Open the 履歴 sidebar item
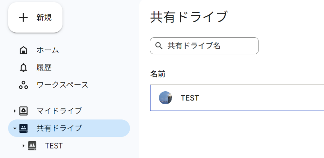The width and height of the screenshot is (324, 158). 44,68
